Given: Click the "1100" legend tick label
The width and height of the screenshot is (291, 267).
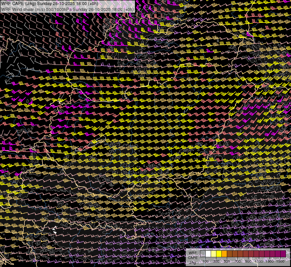Looking at the screenshot, I should click(259, 261).
